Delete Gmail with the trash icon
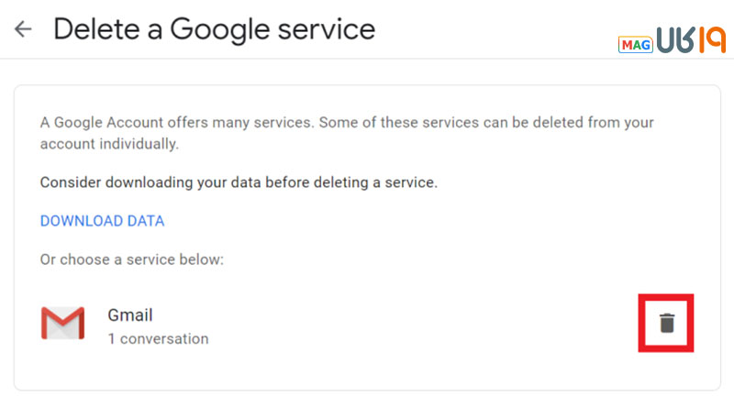 pyautogui.click(x=667, y=324)
